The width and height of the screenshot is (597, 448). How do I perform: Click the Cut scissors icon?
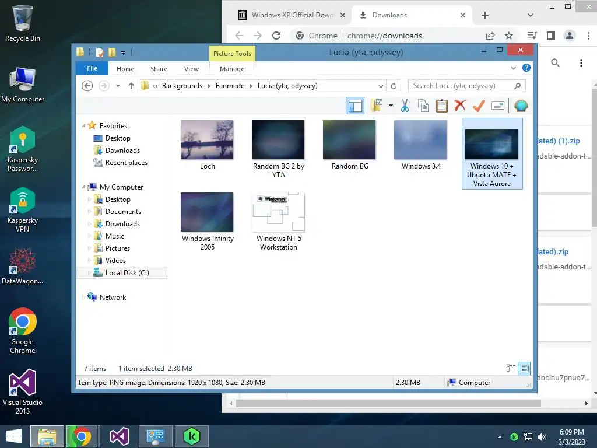pyautogui.click(x=405, y=106)
